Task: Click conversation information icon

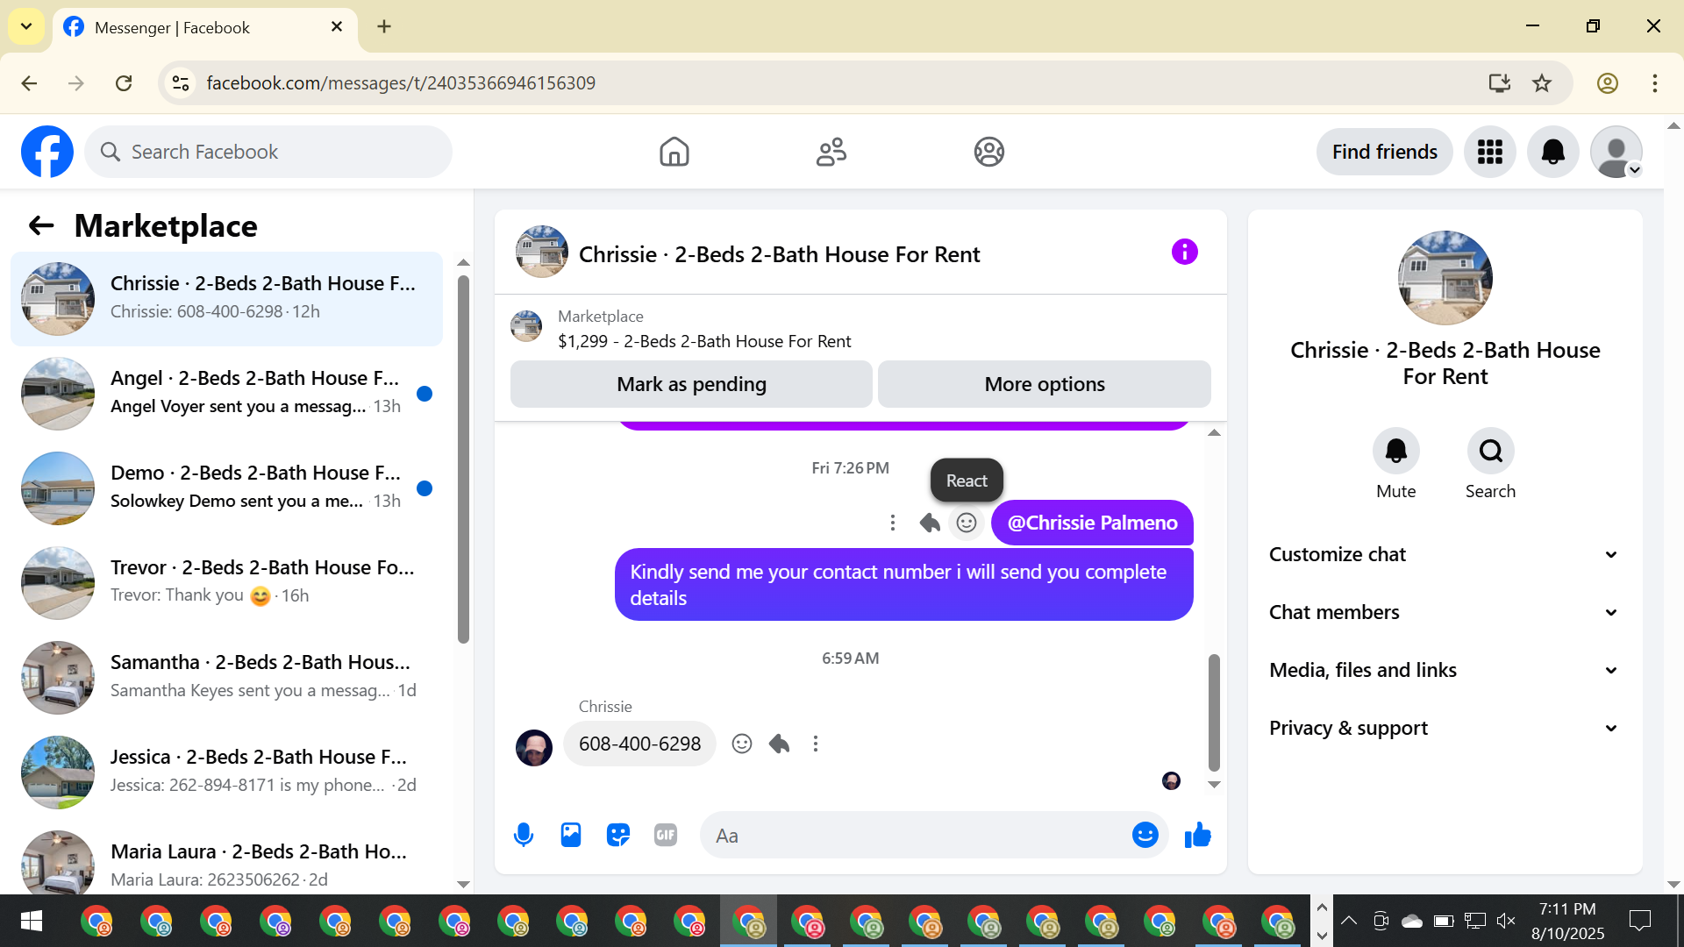Action: [x=1184, y=253]
